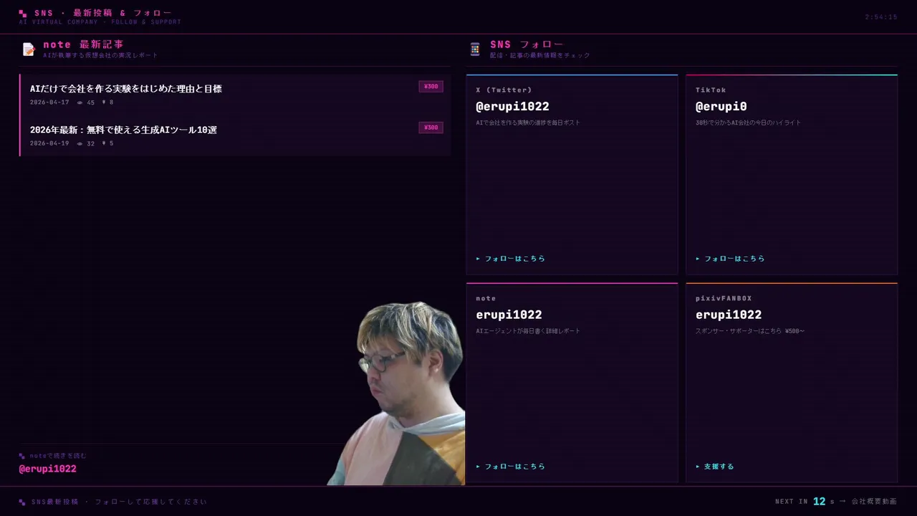This screenshot has height=516, width=917.
Task: Click the ¥300 badge on the first article
Action: pyautogui.click(x=431, y=87)
